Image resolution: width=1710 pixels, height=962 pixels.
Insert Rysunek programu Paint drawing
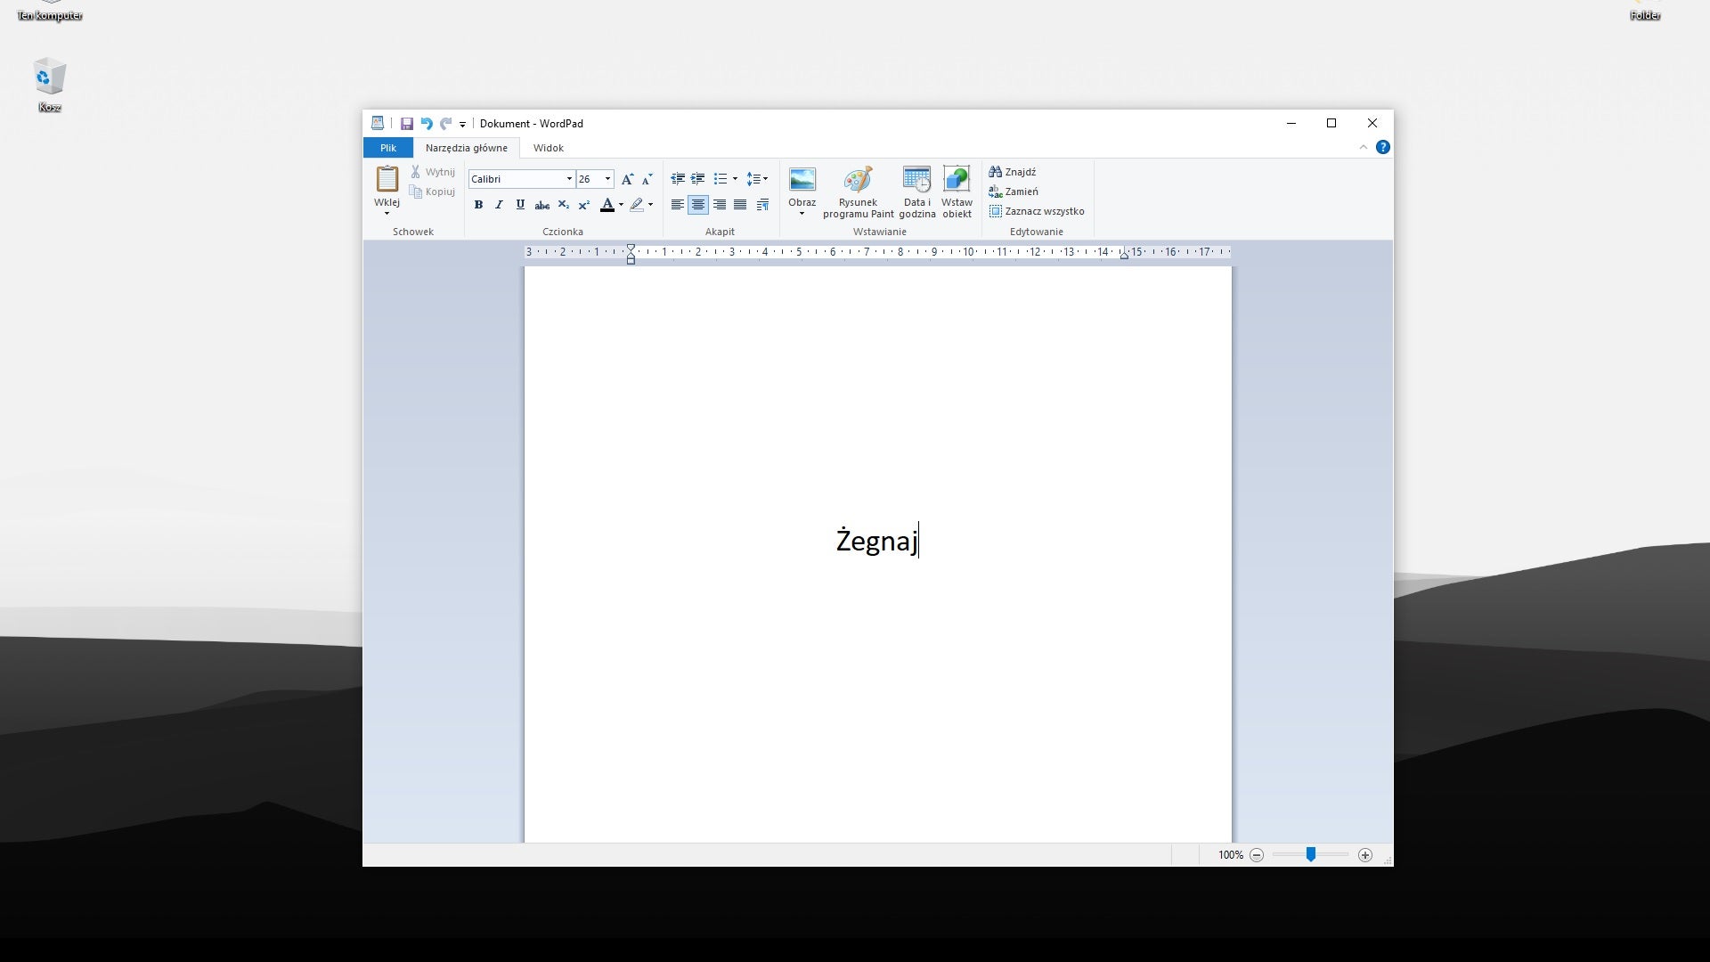pyautogui.click(x=859, y=192)
